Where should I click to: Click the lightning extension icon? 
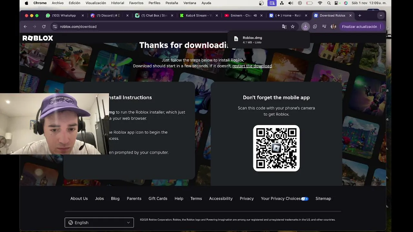coord(315,27)
